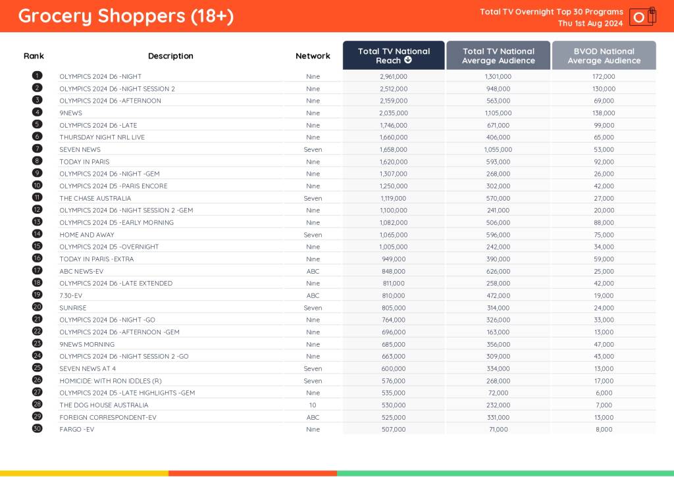Click the Grocery Shoppers (18+) title
The height and width of the screenshot is (477, 674).
126,16
